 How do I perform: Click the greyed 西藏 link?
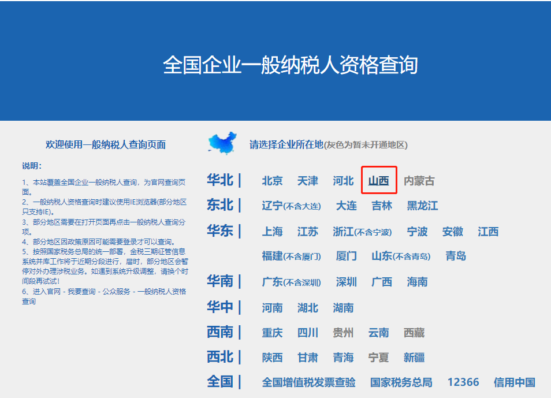[x=414, y=333]
